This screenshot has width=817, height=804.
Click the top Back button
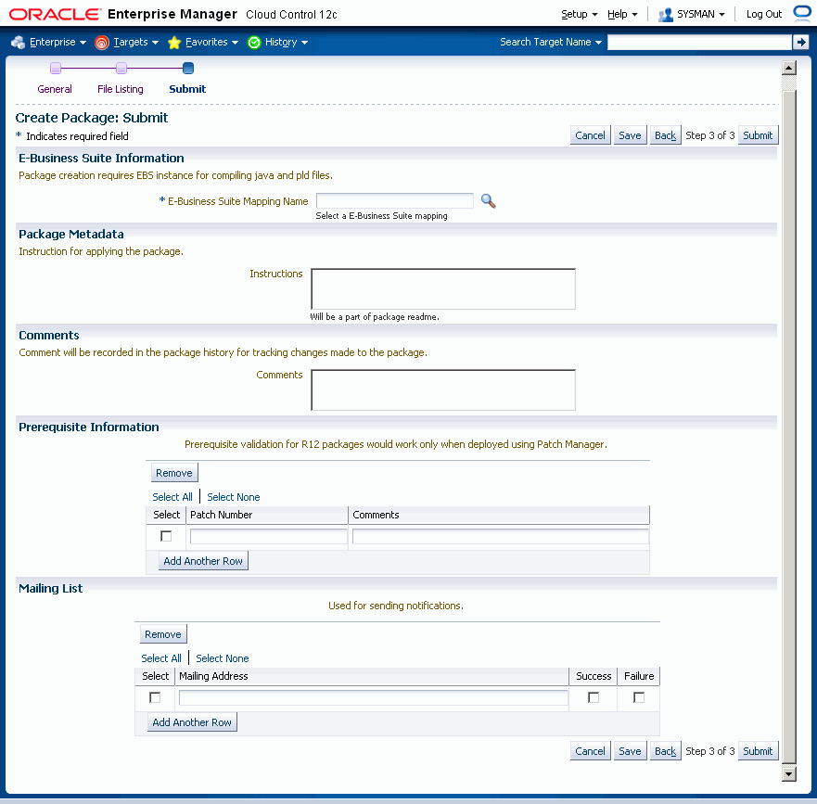tap(665, 135)
